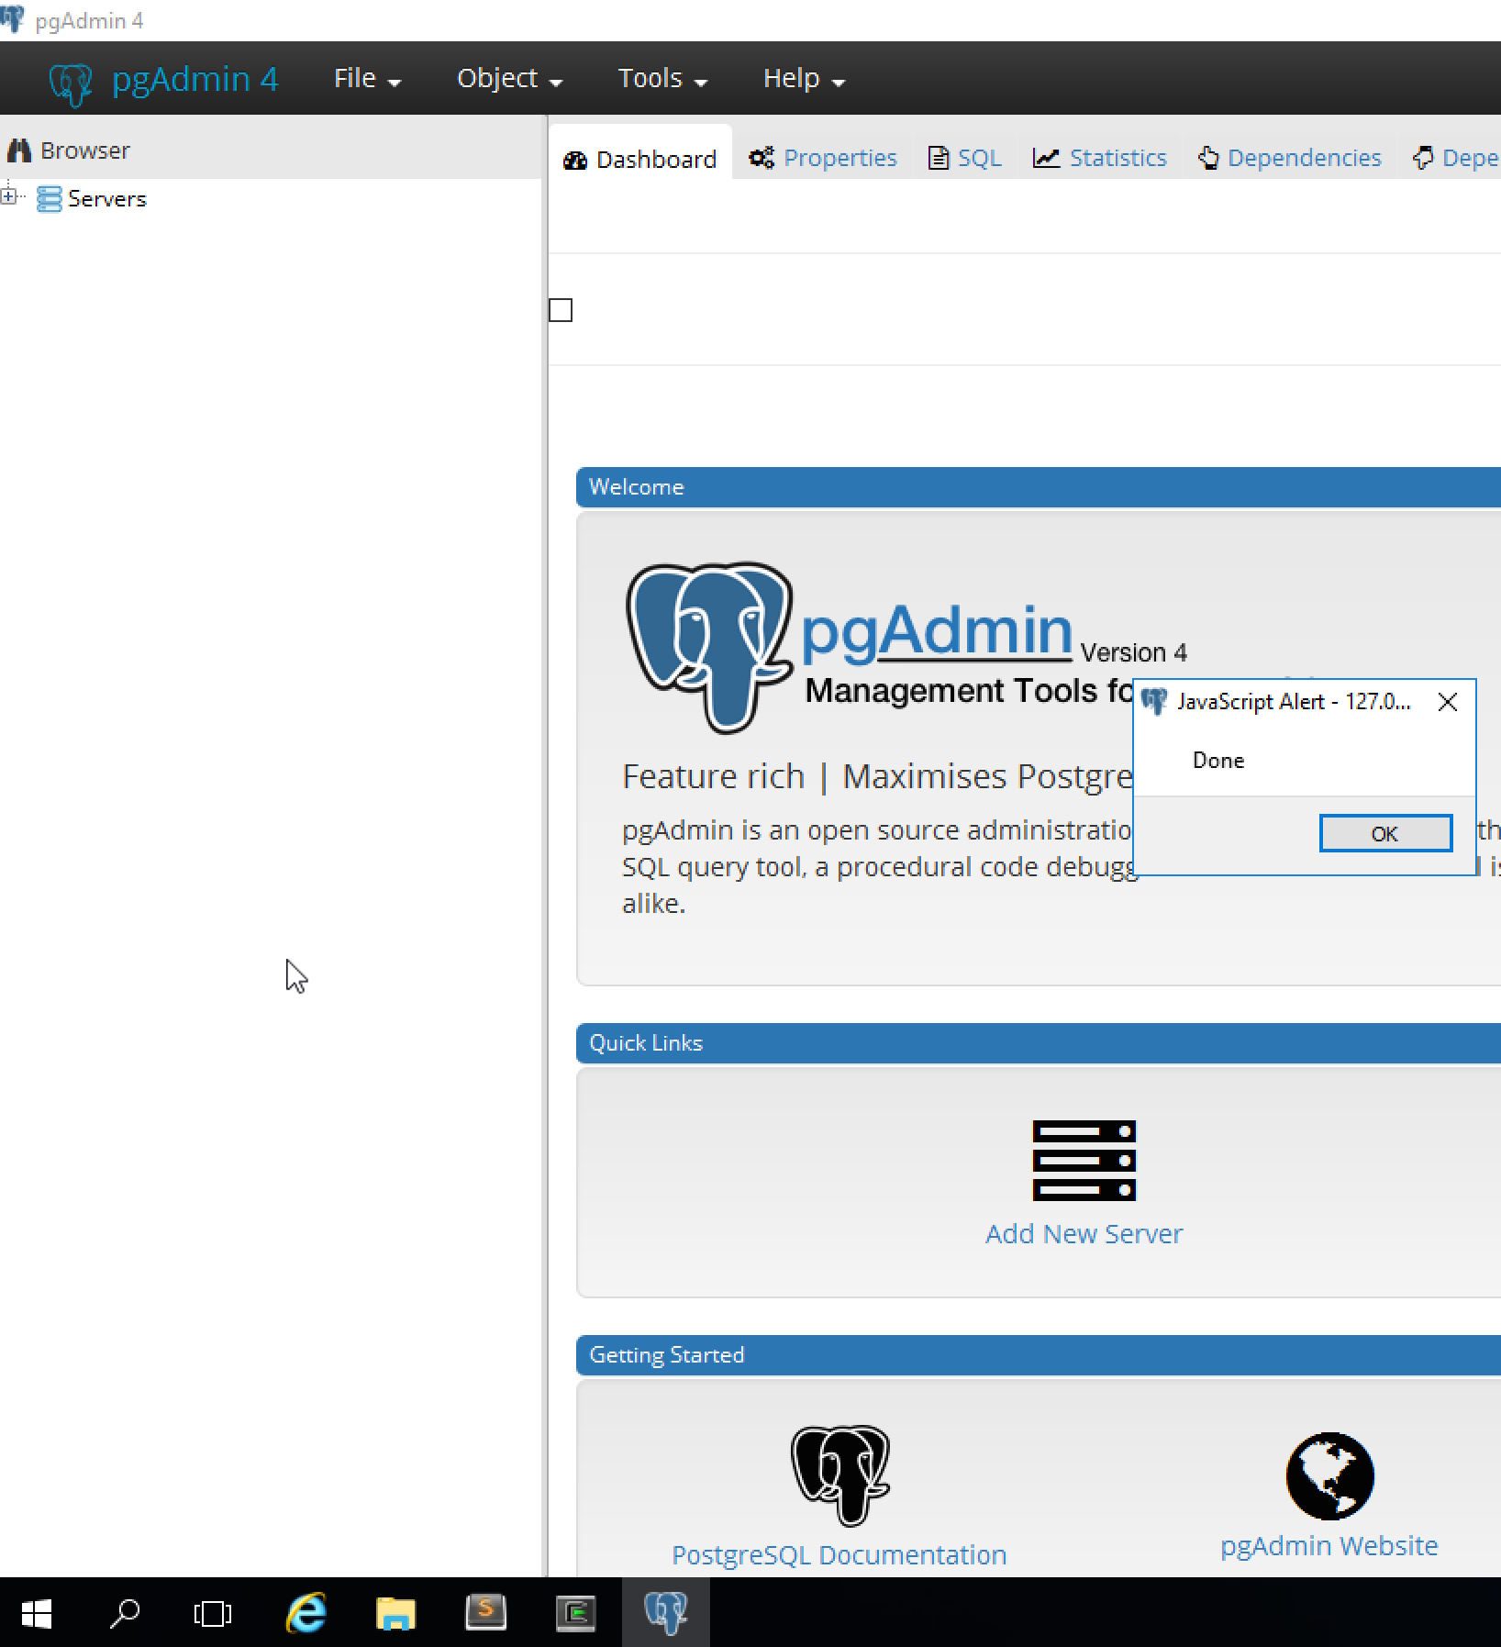Click OK in the JavaScript Alert dialog

[1385, 833]
